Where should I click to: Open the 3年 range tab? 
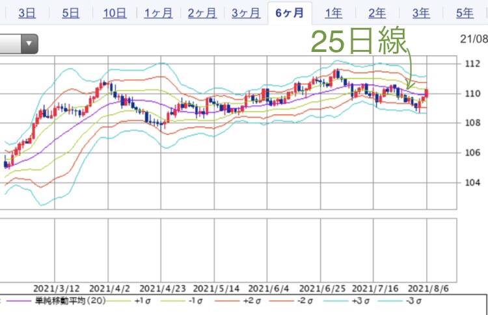click(421, 13)
